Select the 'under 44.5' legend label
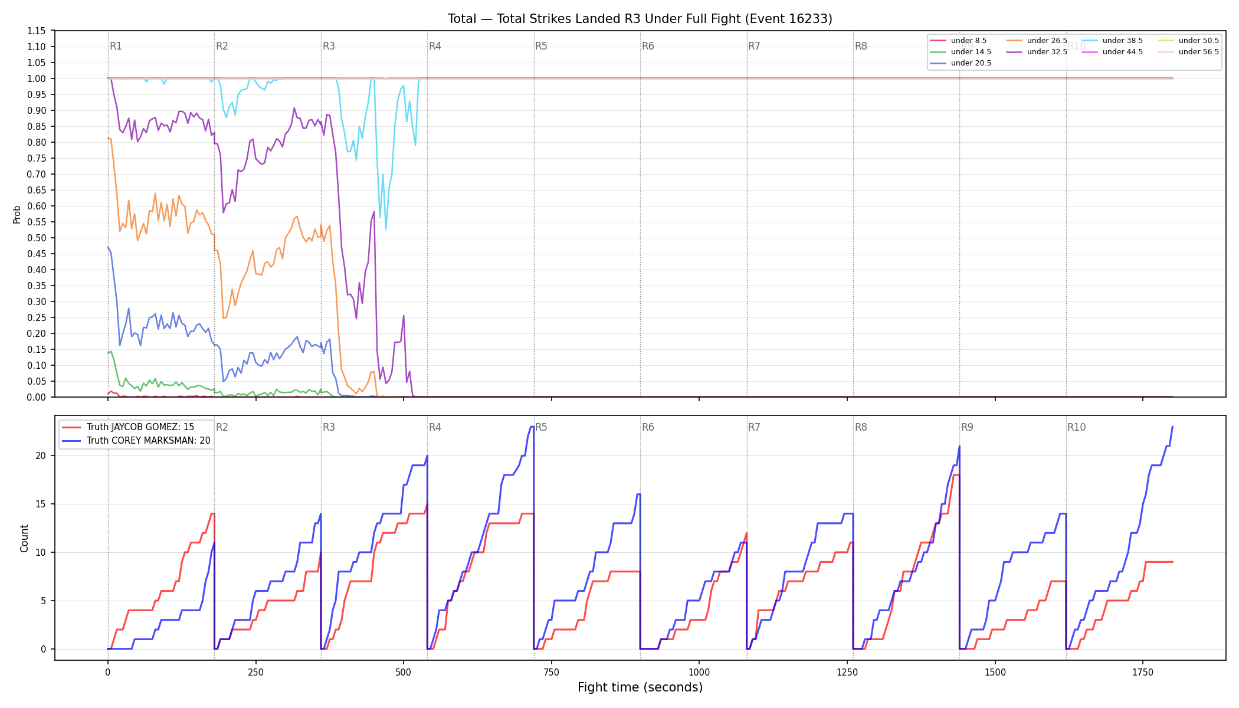 1122,52
